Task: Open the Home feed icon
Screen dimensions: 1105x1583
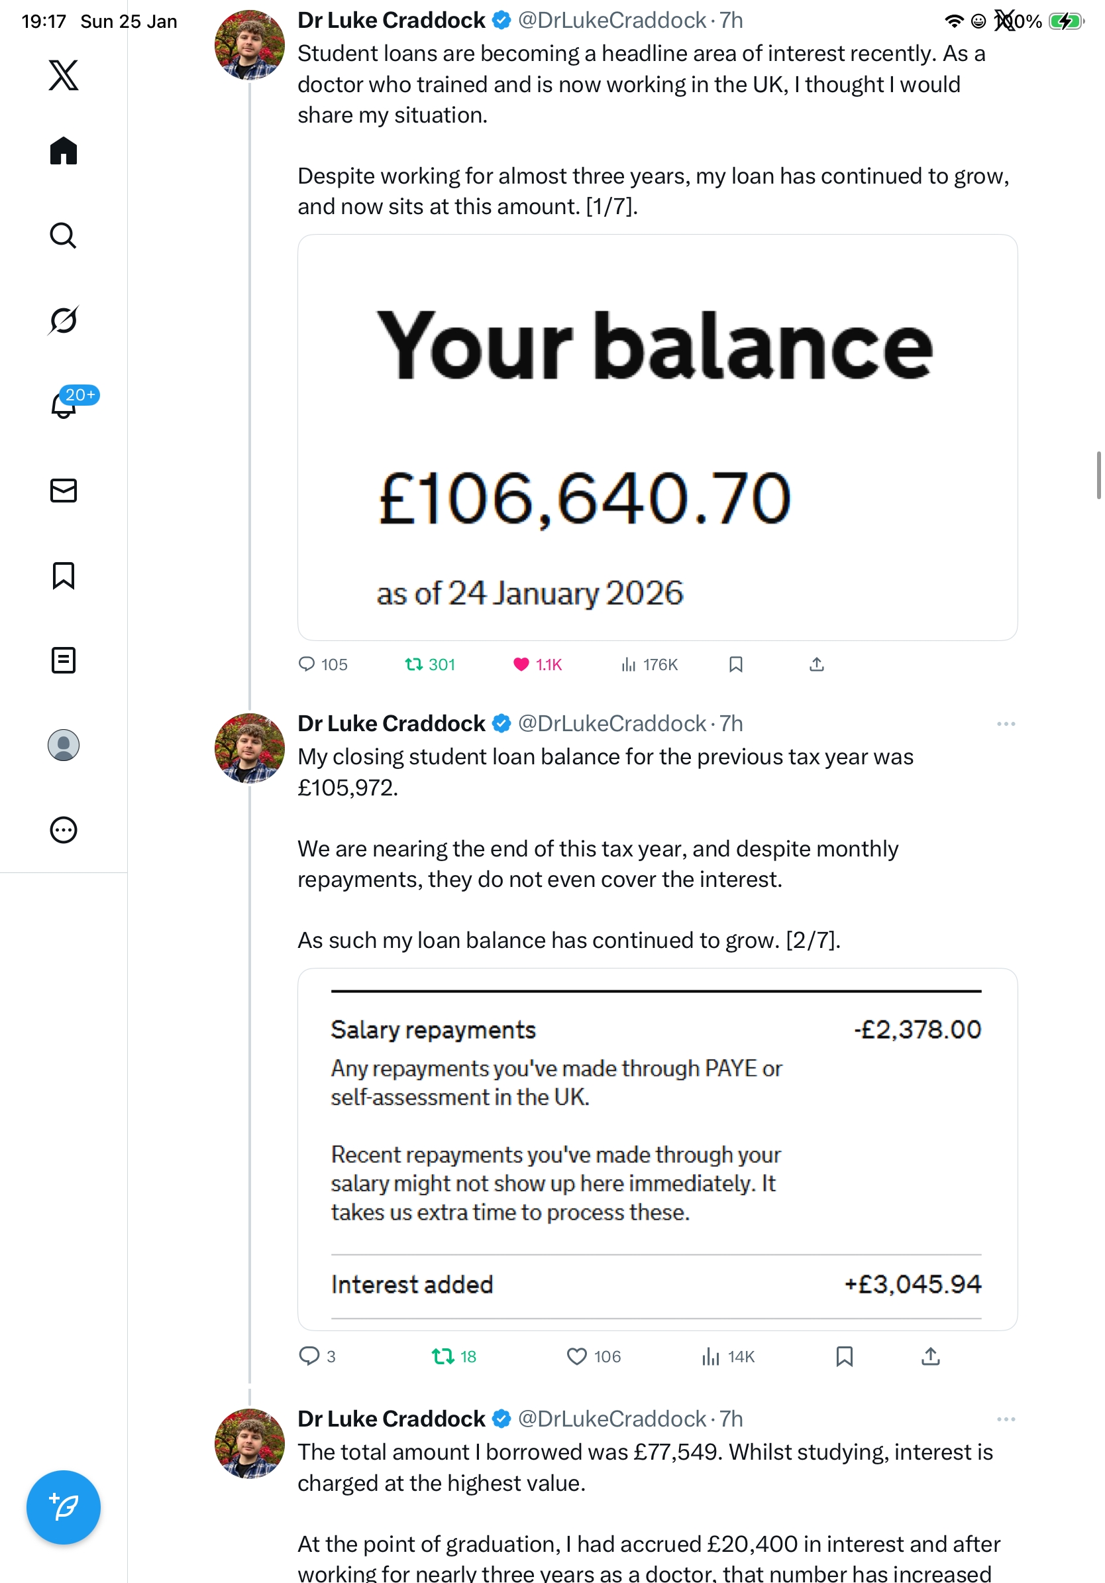Action: click(x=64, y=150)
